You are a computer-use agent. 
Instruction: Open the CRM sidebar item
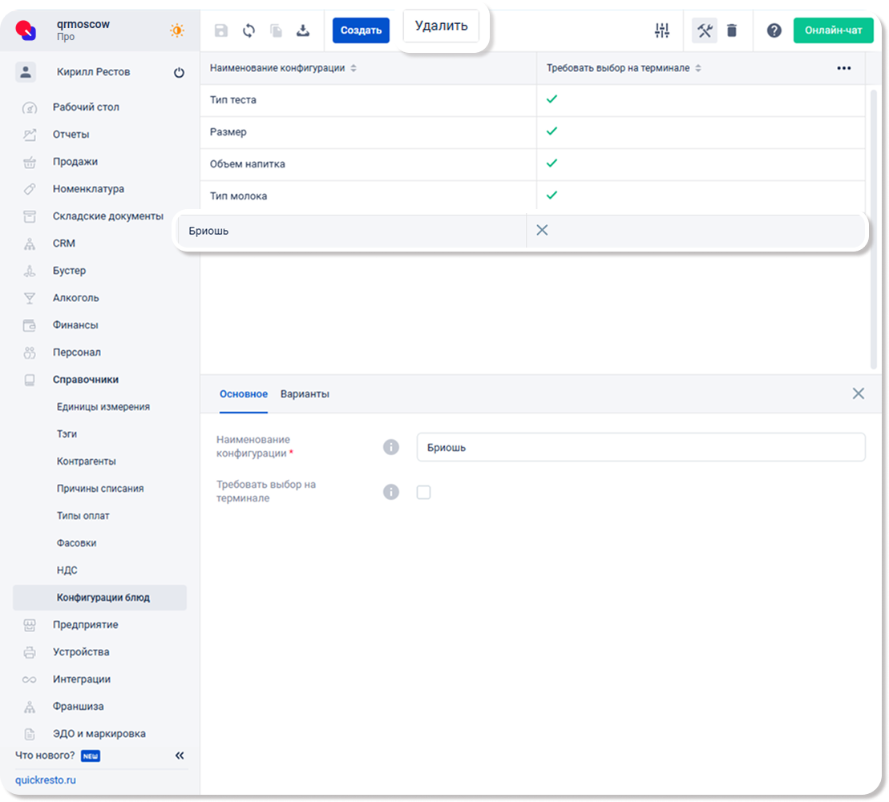63,243
